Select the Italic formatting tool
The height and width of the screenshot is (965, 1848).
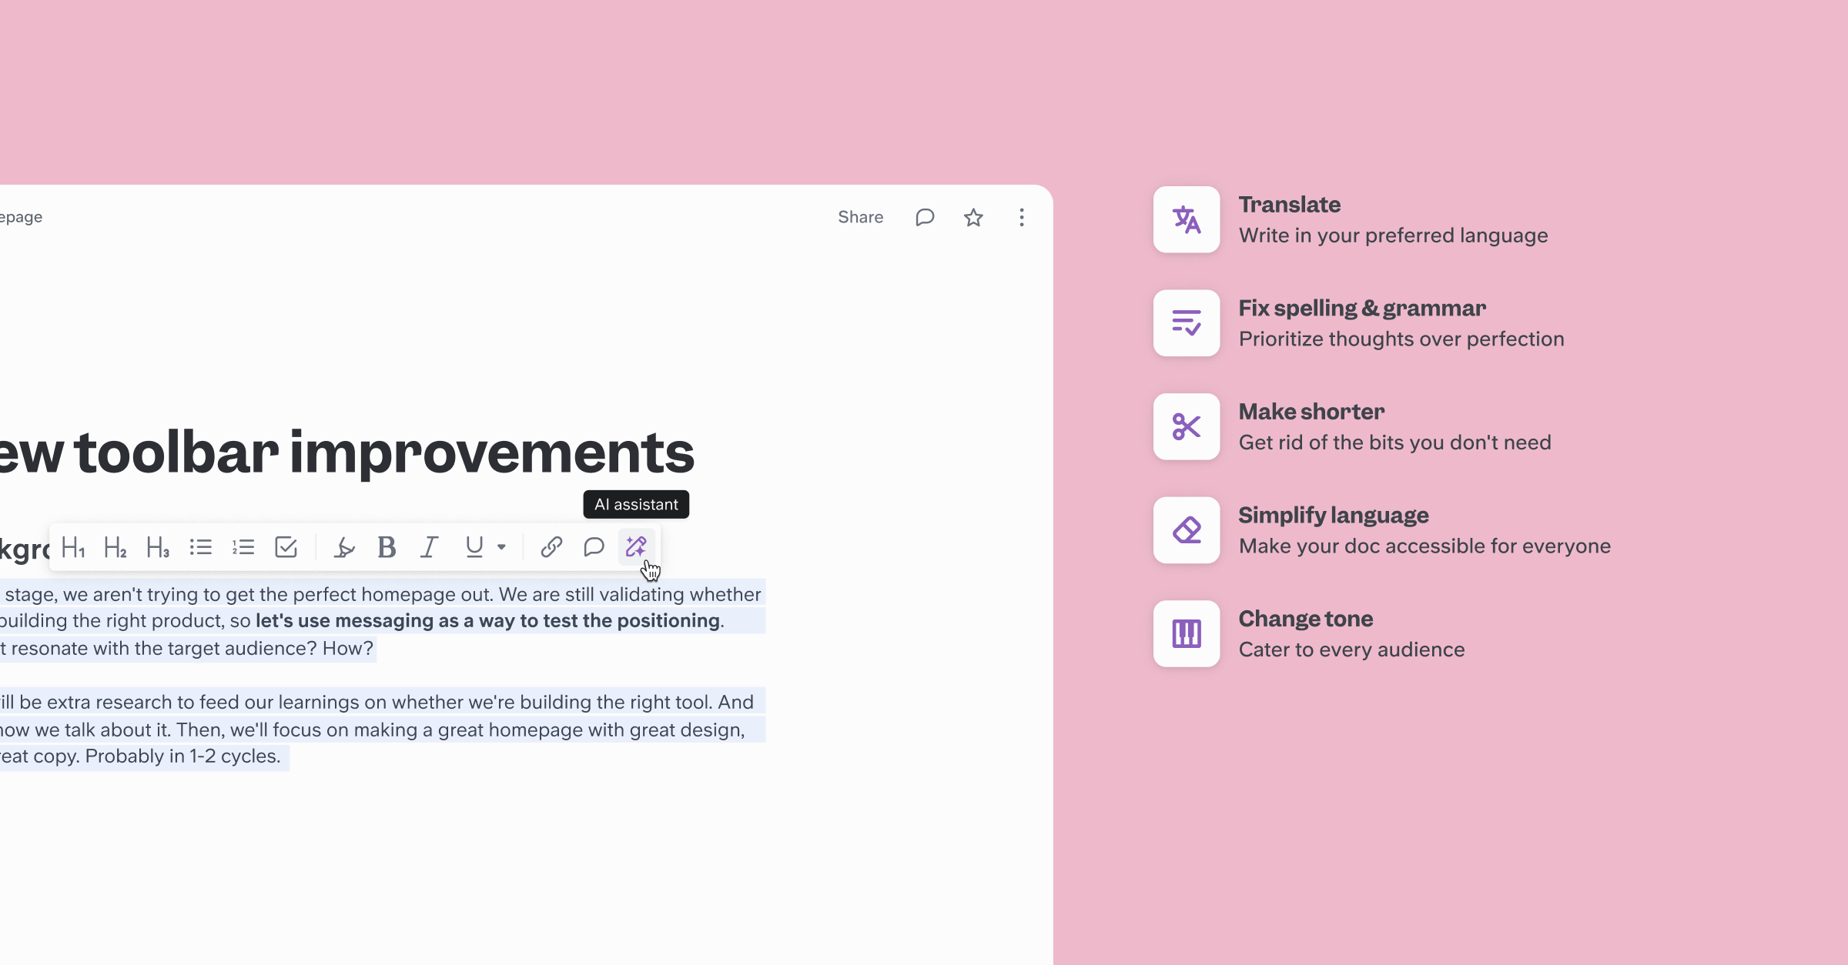point(429,547)
